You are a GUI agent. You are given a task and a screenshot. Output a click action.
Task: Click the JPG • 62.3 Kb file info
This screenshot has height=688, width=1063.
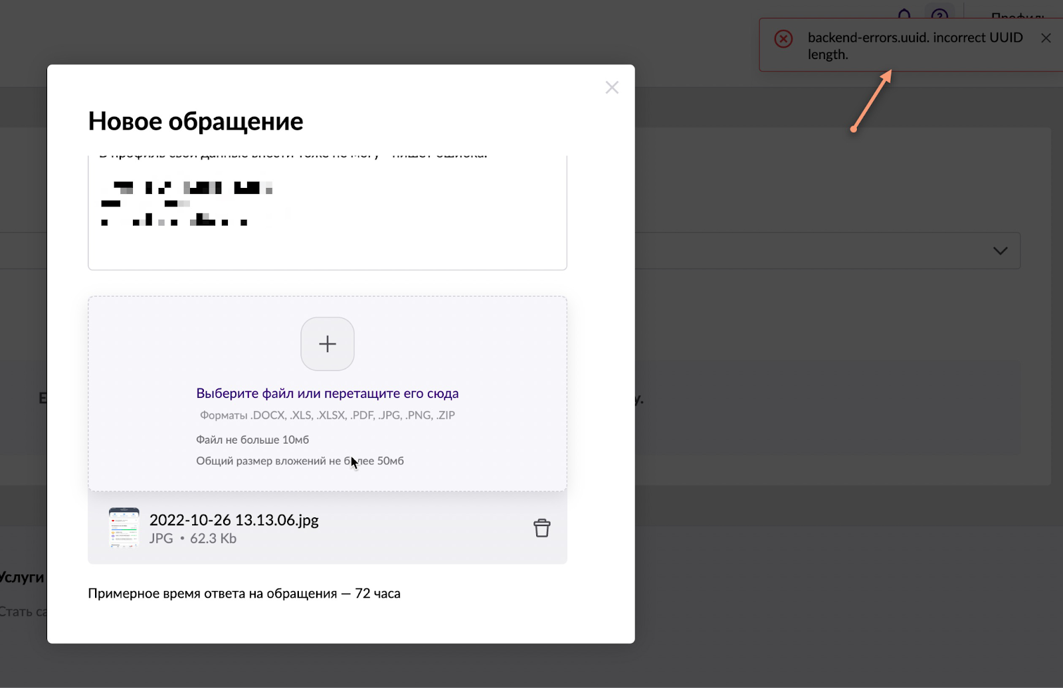[193, 539]
